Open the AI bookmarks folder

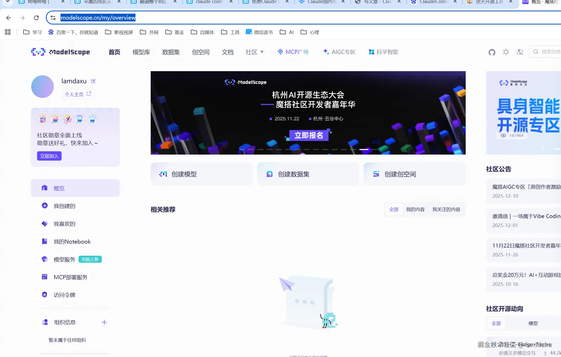click(x=287, y=32)
